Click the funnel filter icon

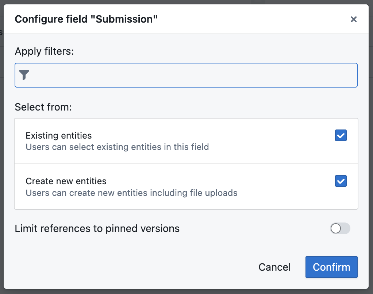click(24, 75)
